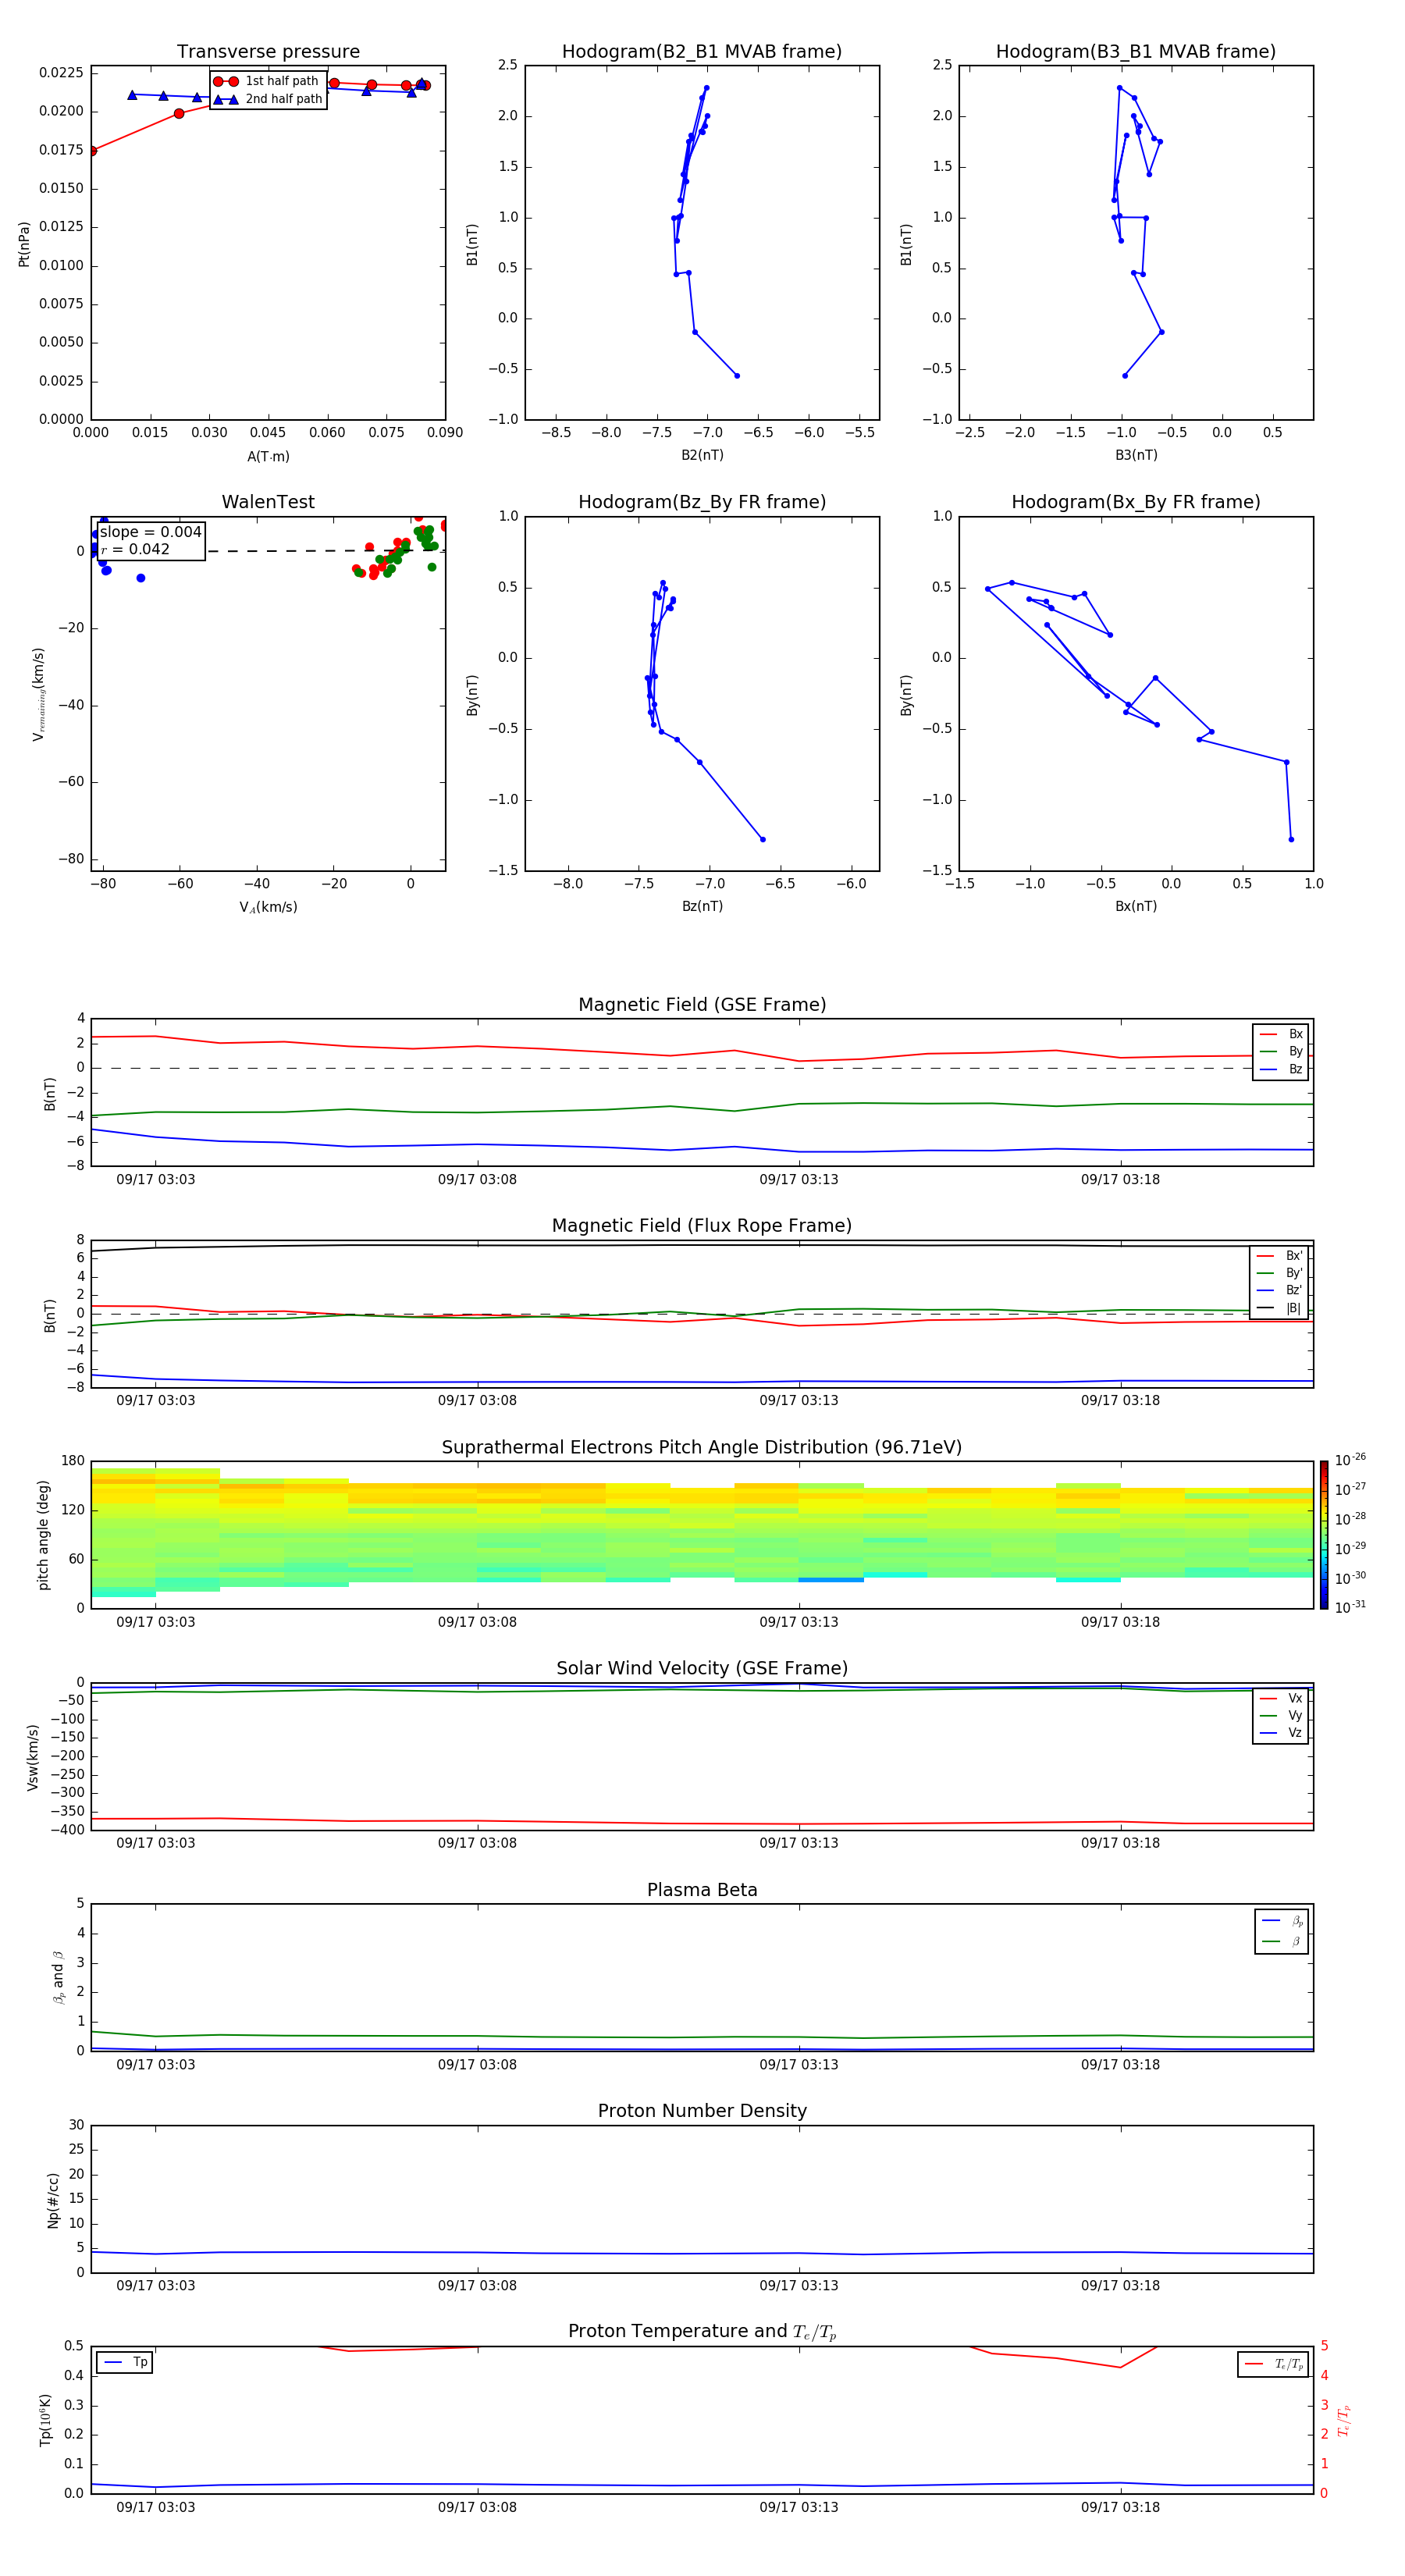Select the Vy entry in velocity legend

1281,1715
